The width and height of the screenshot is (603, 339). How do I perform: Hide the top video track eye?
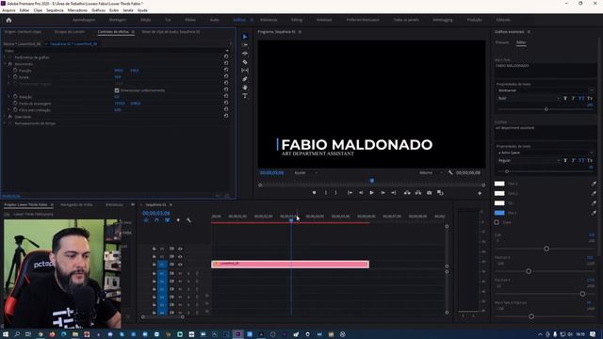180,249
